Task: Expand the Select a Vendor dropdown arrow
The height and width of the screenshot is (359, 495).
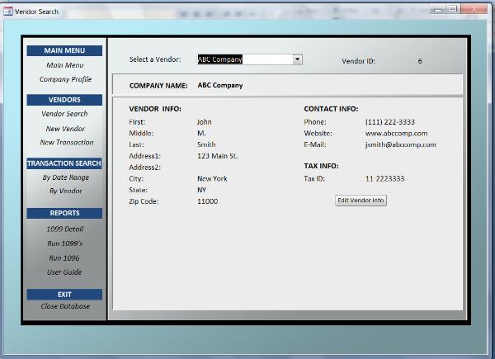Action: pos(298,59)
